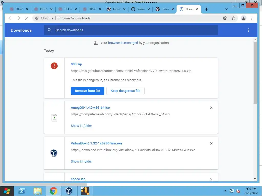
Task: Click the 000.zip source URL text
Action: click(x=131, y=71)
